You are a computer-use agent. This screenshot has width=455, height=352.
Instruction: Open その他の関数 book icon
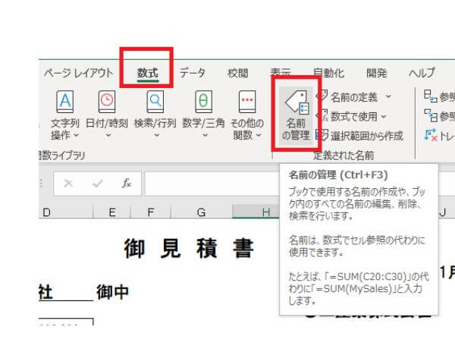point(247,102)
